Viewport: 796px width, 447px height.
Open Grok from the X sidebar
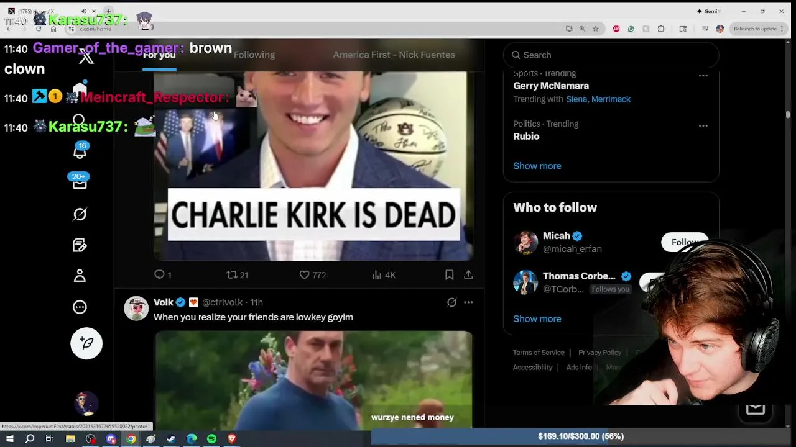(80, 214)
